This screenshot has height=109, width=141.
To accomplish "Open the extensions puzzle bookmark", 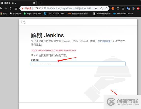I will coord(15,14).
